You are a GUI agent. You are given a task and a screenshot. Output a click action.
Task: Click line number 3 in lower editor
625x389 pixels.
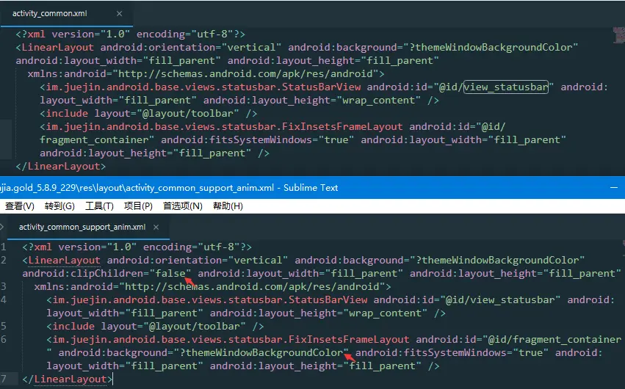[3, 286]
